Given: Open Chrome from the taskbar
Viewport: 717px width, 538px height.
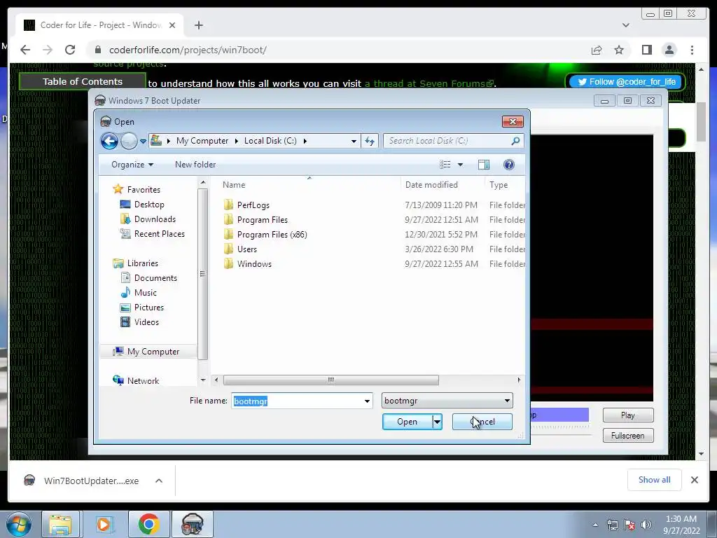Looking at the screenshot, I should pyautogui.click(x=149, y=524).
